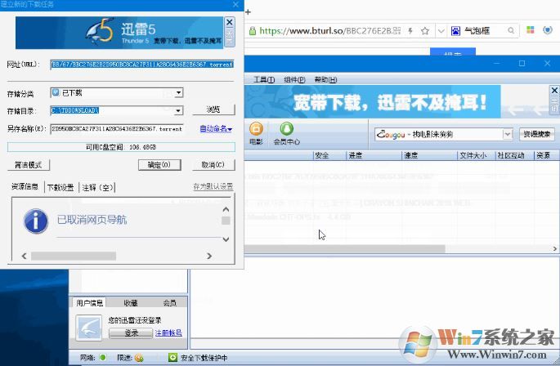This screenshot has width=560, height=366.
Task: Click the 另存名称 filename input field
Action: click(117, 129)
